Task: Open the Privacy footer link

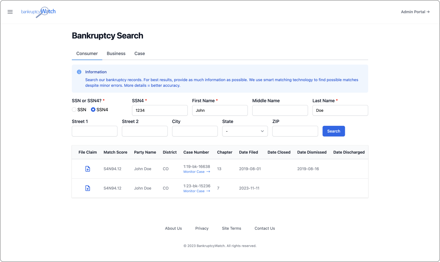Action: 202,228
